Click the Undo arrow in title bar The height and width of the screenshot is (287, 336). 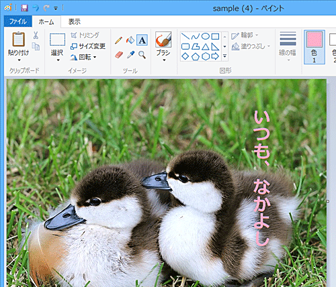[x=36, y=8]
